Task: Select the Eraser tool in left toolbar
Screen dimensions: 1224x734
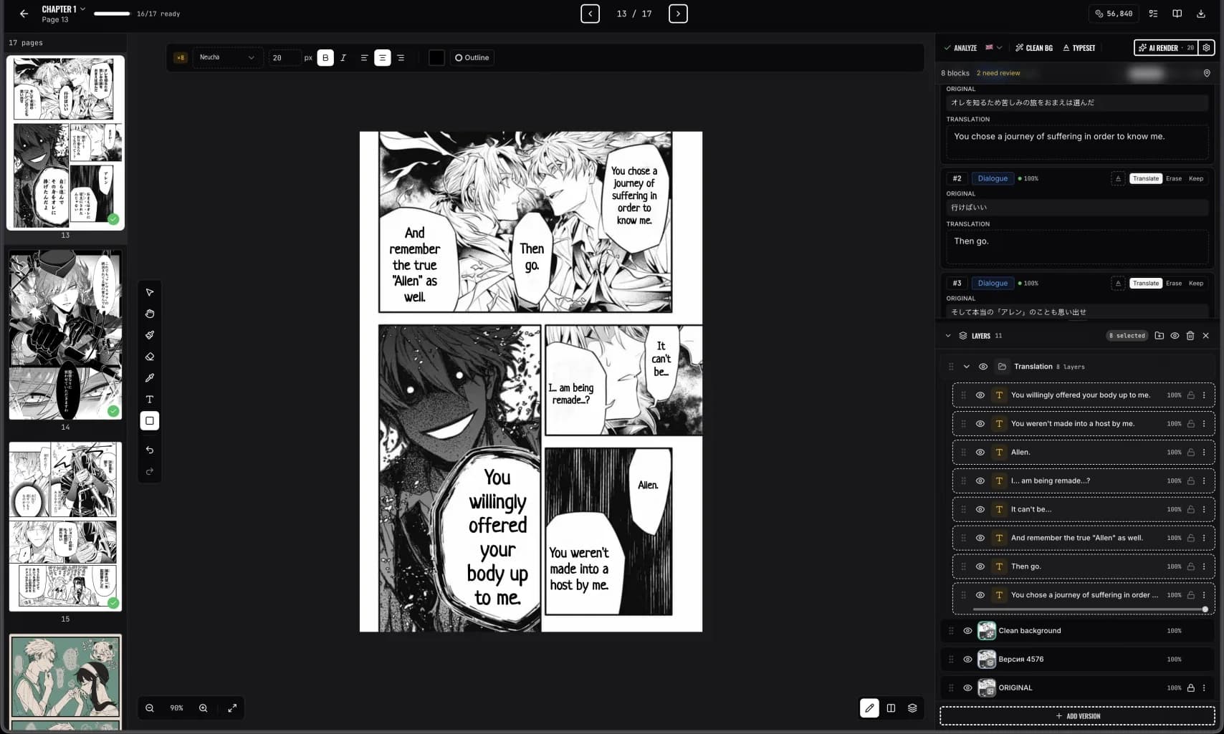Action: point(150,357)
